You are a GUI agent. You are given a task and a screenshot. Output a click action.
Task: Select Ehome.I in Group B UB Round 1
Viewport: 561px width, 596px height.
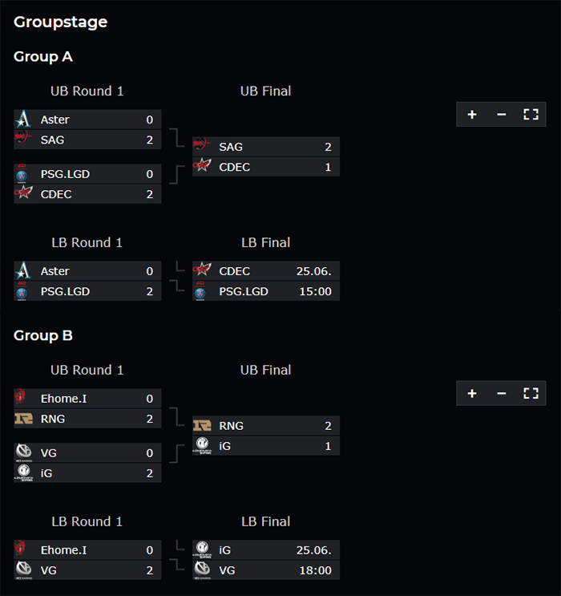(87, 399)
